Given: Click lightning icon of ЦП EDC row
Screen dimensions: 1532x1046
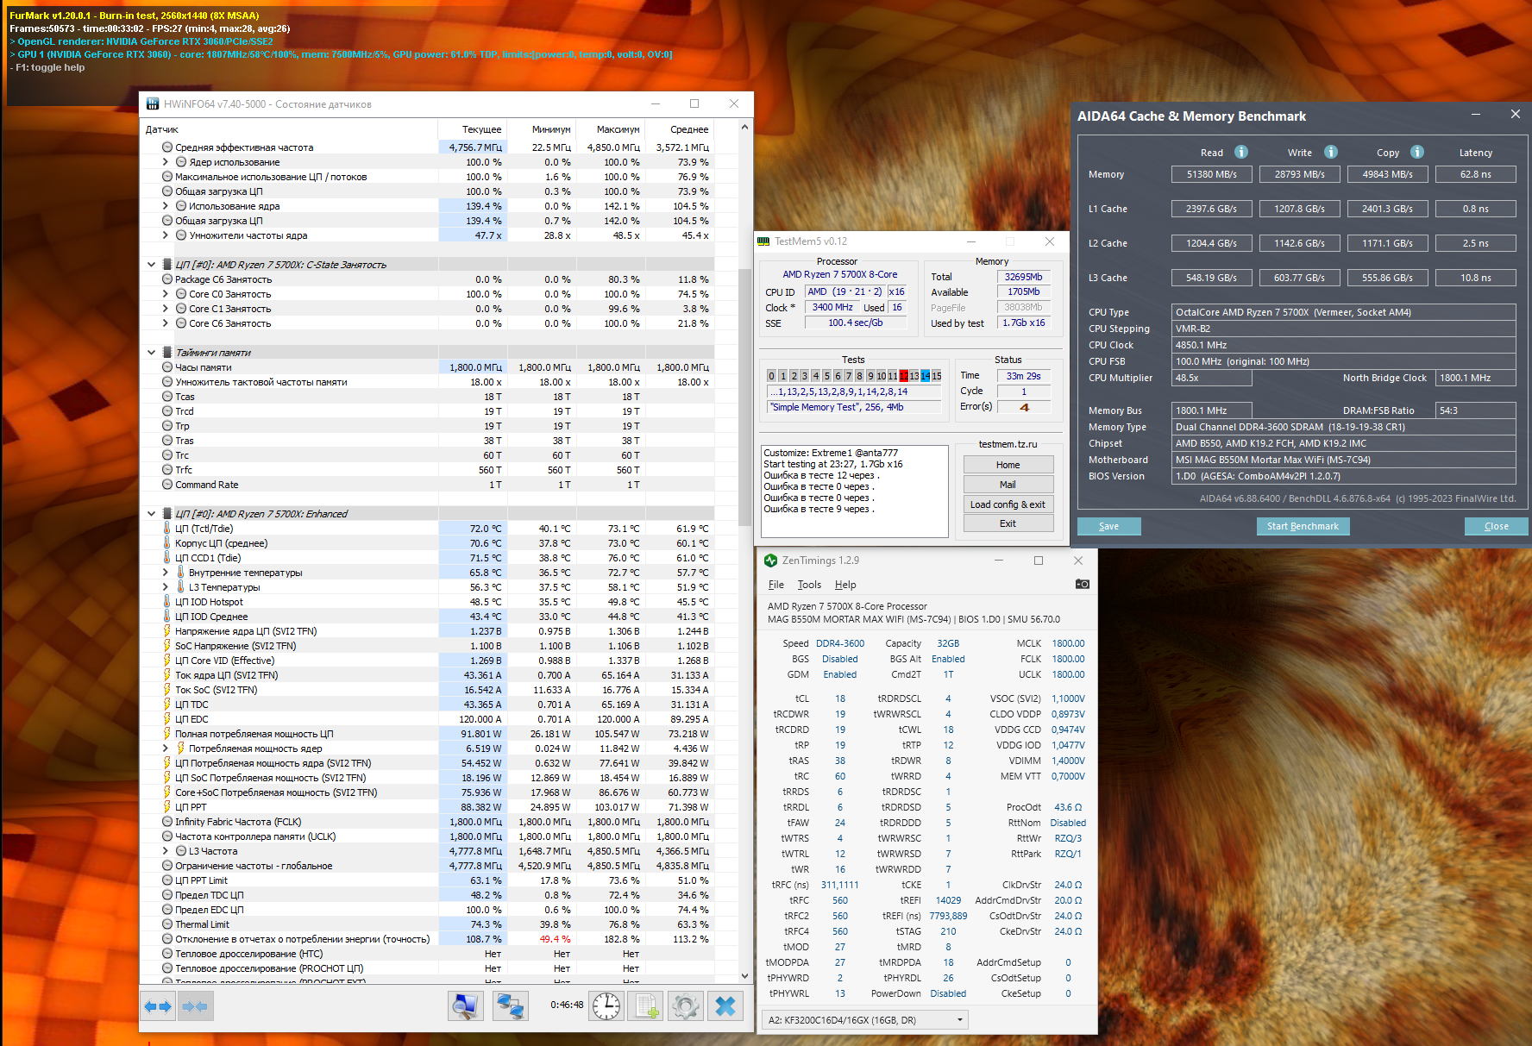Looking at the screenshot, I should (x=167, y=719).
